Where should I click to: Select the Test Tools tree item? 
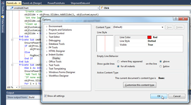click(x=54, y=65)
